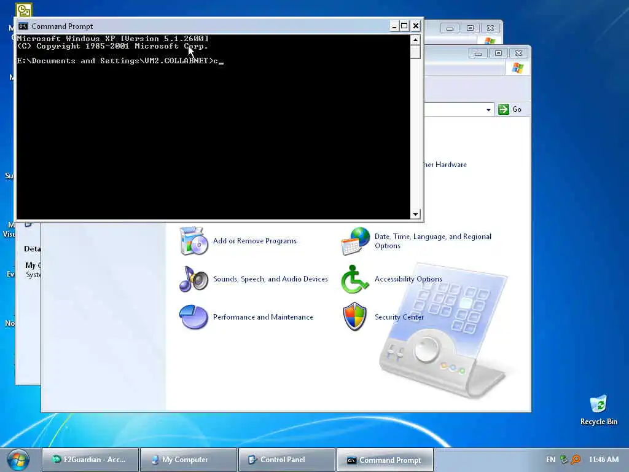This screenshot has height=472, width=629.
Task: Click Sounds, Speech, and Audio Devices link
Action: [270, 279]
